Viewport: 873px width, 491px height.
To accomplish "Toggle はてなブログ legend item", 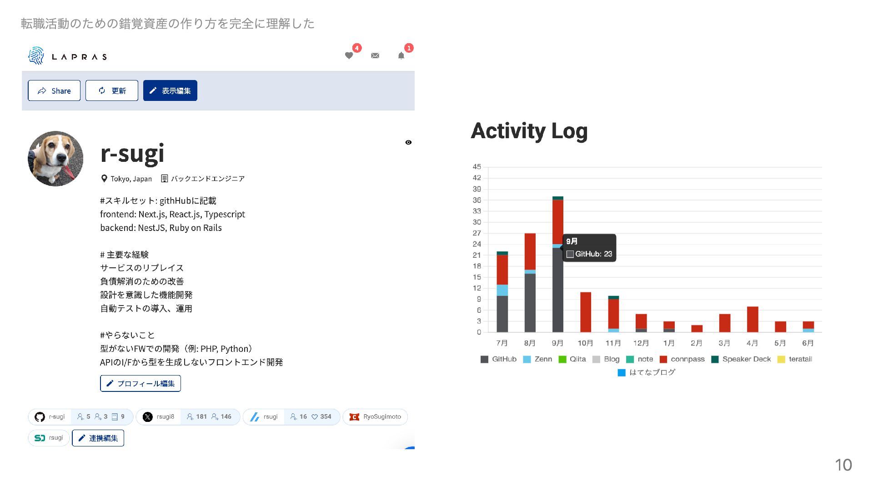I will tap(647, 372).
